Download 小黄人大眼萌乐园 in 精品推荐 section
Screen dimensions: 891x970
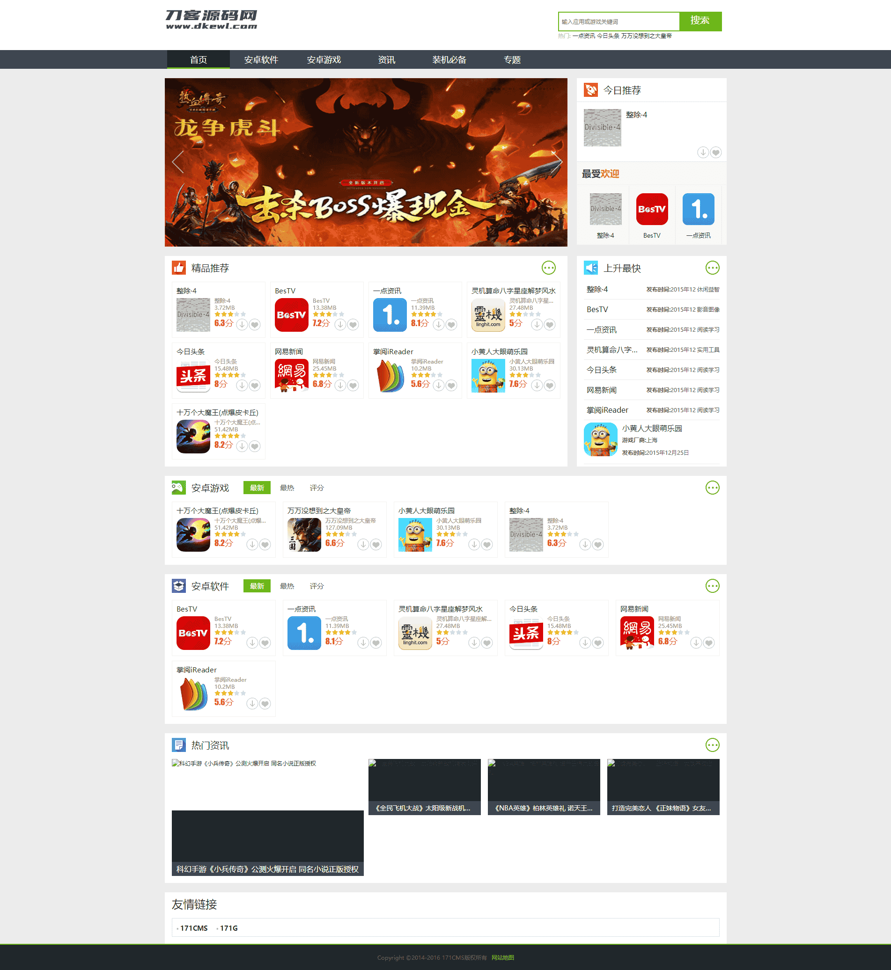pos(537,386)
